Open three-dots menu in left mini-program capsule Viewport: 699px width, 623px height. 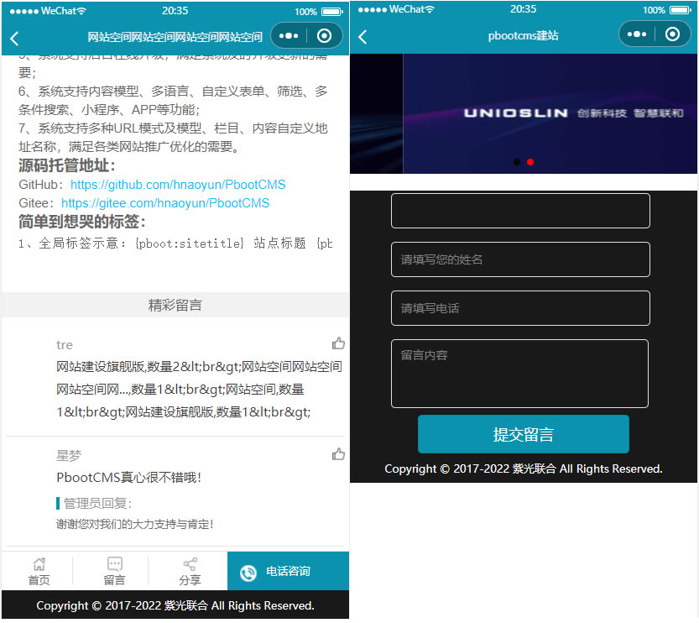click(288, 36)
